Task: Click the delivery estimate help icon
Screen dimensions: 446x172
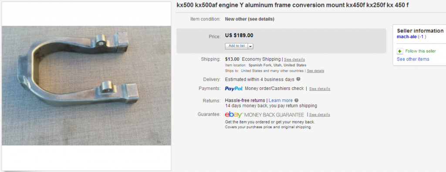Action: click(298, 79)
